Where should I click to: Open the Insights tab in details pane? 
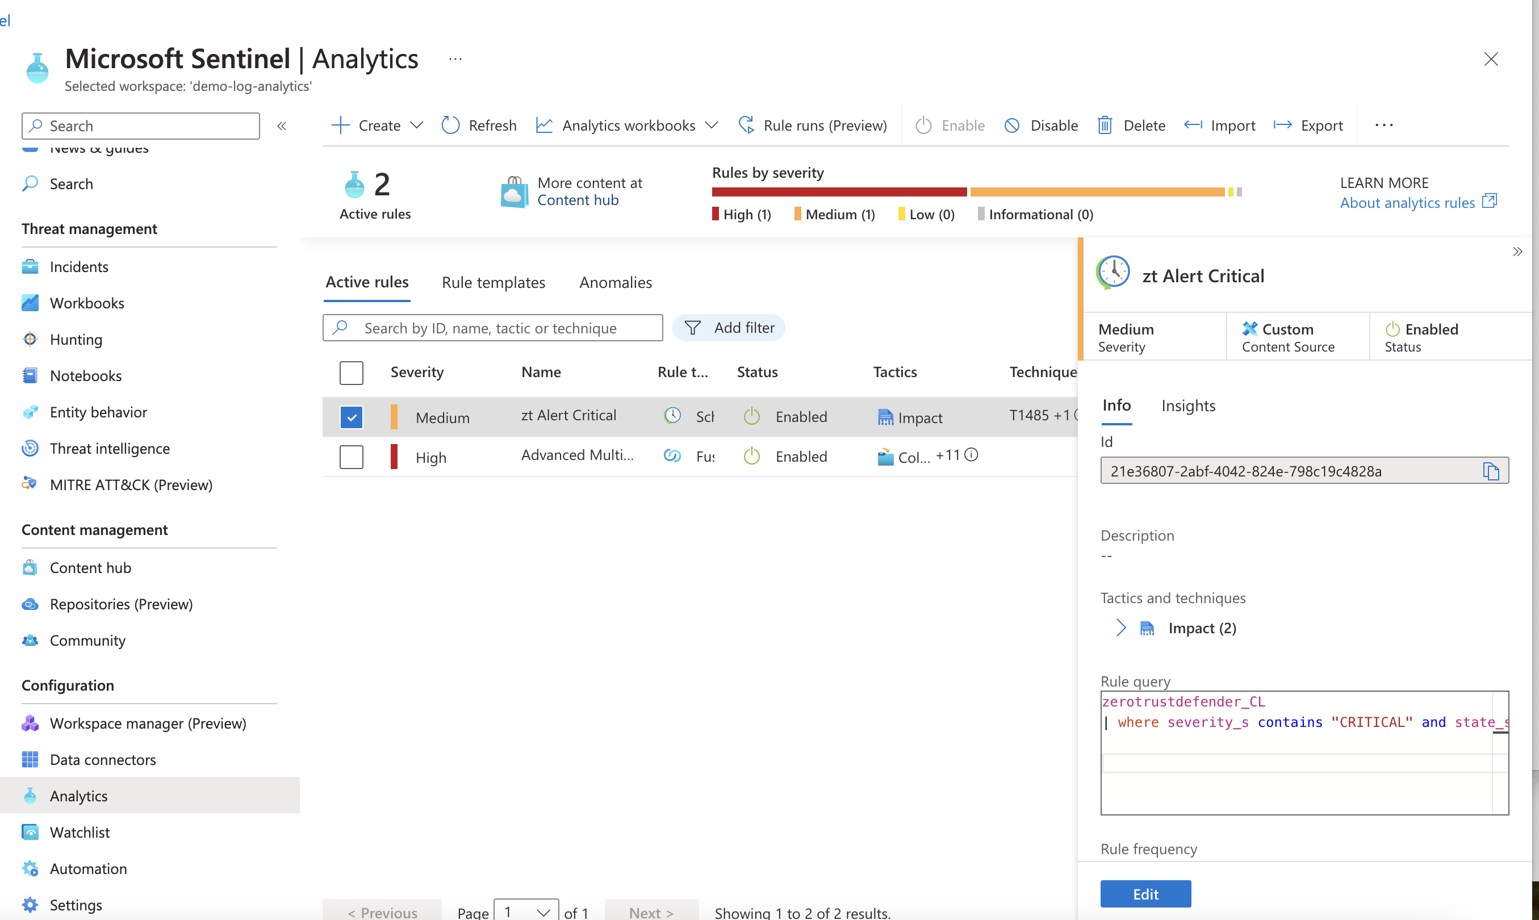(x=1188, y=406)
